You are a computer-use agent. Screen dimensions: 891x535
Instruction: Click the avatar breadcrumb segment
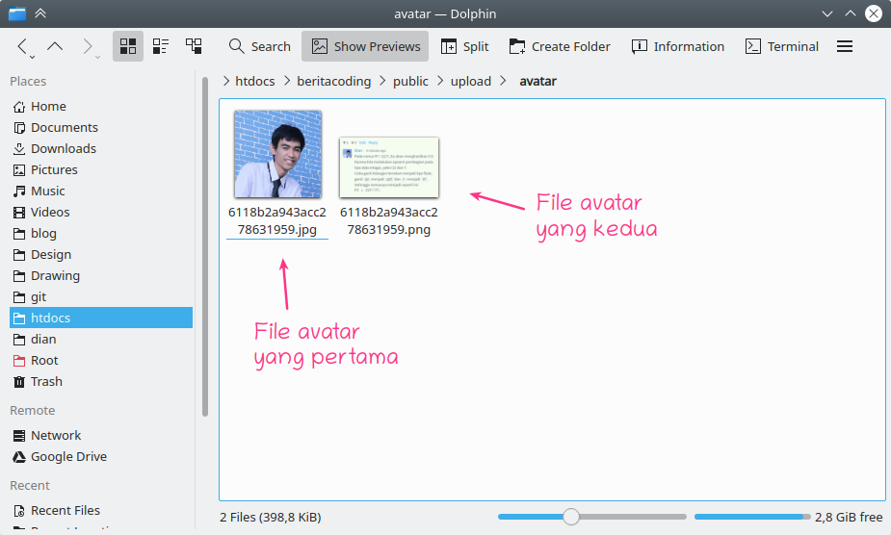537,81
